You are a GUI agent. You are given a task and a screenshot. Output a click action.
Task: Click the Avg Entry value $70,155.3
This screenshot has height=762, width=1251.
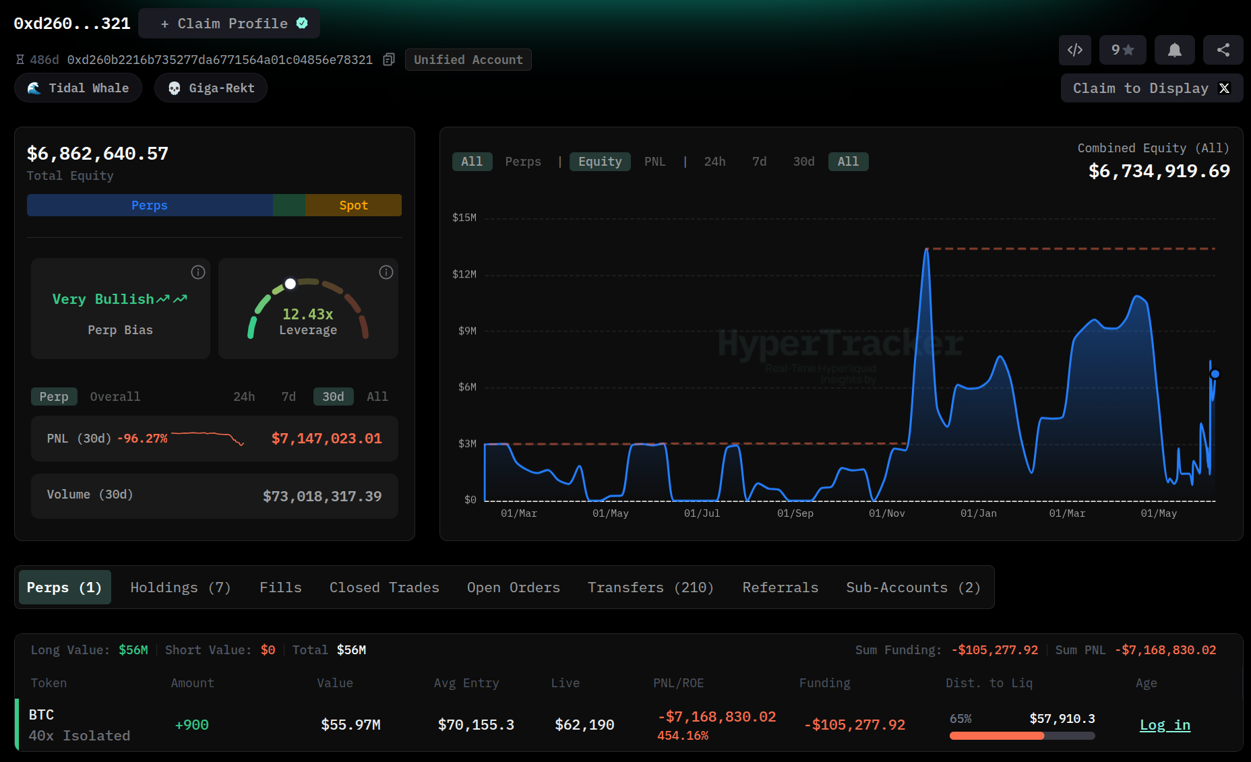pyautogui.click(x=476, y=725)
